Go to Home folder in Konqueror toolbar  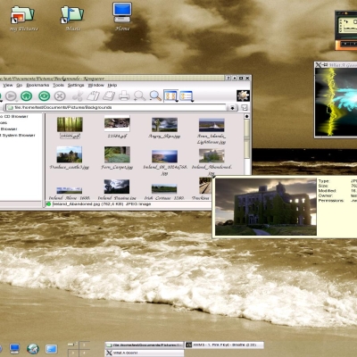coord(27,96)
